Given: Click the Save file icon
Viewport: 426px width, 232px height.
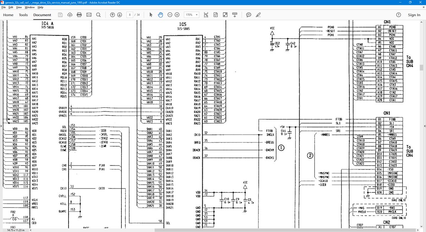Looking at the screenshot, I should 60,15.
